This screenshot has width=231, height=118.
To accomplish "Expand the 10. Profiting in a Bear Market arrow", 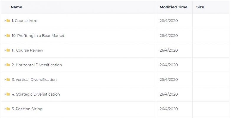I will (5, 35).
